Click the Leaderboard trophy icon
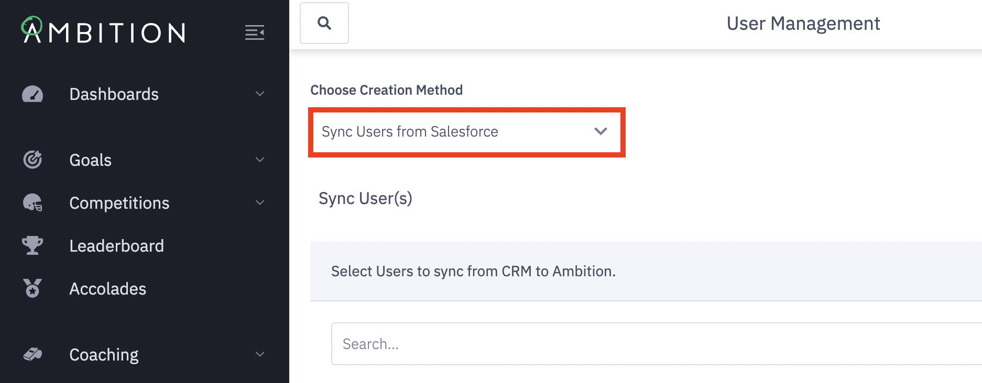The height and width of the screenshot is (383, 982). pyautogui.click(x=32, y=245)
